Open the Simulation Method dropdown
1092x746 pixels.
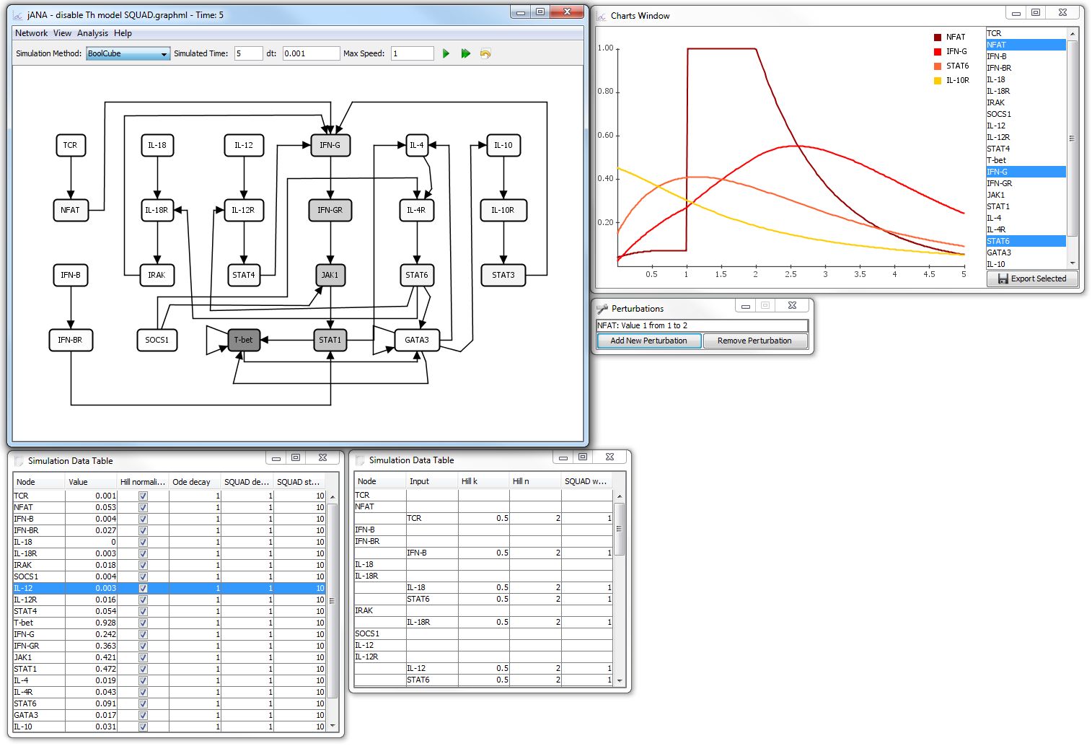click(128, 53)
